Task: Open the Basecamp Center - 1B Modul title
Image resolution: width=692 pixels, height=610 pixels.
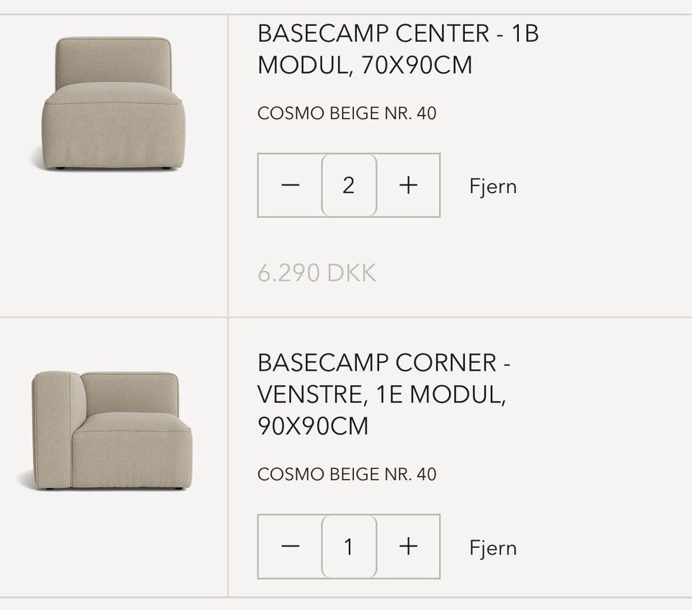Action: point(397,49)
